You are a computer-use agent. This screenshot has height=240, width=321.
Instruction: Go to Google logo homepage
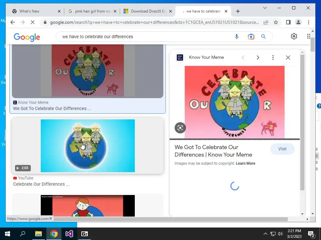click(27, 37)
